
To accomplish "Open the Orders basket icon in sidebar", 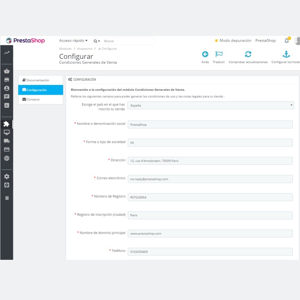I will [x=7, y=71].
